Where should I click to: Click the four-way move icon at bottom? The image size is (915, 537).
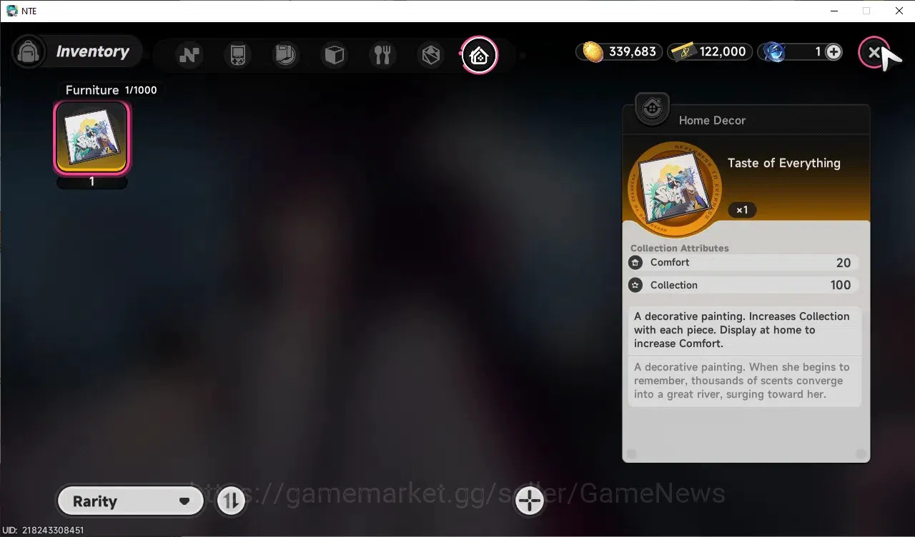coord(530,501)
